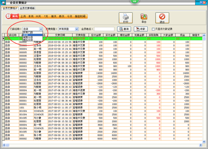Screen dimensions: 208x149
Task: Filter records by 本月
Action: point(31,16)
